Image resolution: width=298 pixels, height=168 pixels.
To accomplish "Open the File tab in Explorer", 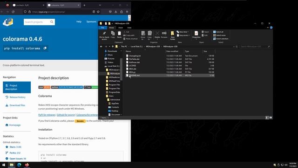I will (x=102, y=28).
